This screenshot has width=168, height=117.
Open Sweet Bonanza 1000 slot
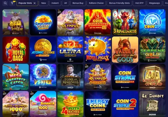click(x=43, y=104)
